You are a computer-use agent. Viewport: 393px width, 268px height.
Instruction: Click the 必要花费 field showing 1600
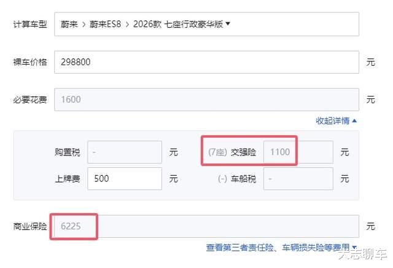coord(206,99)
